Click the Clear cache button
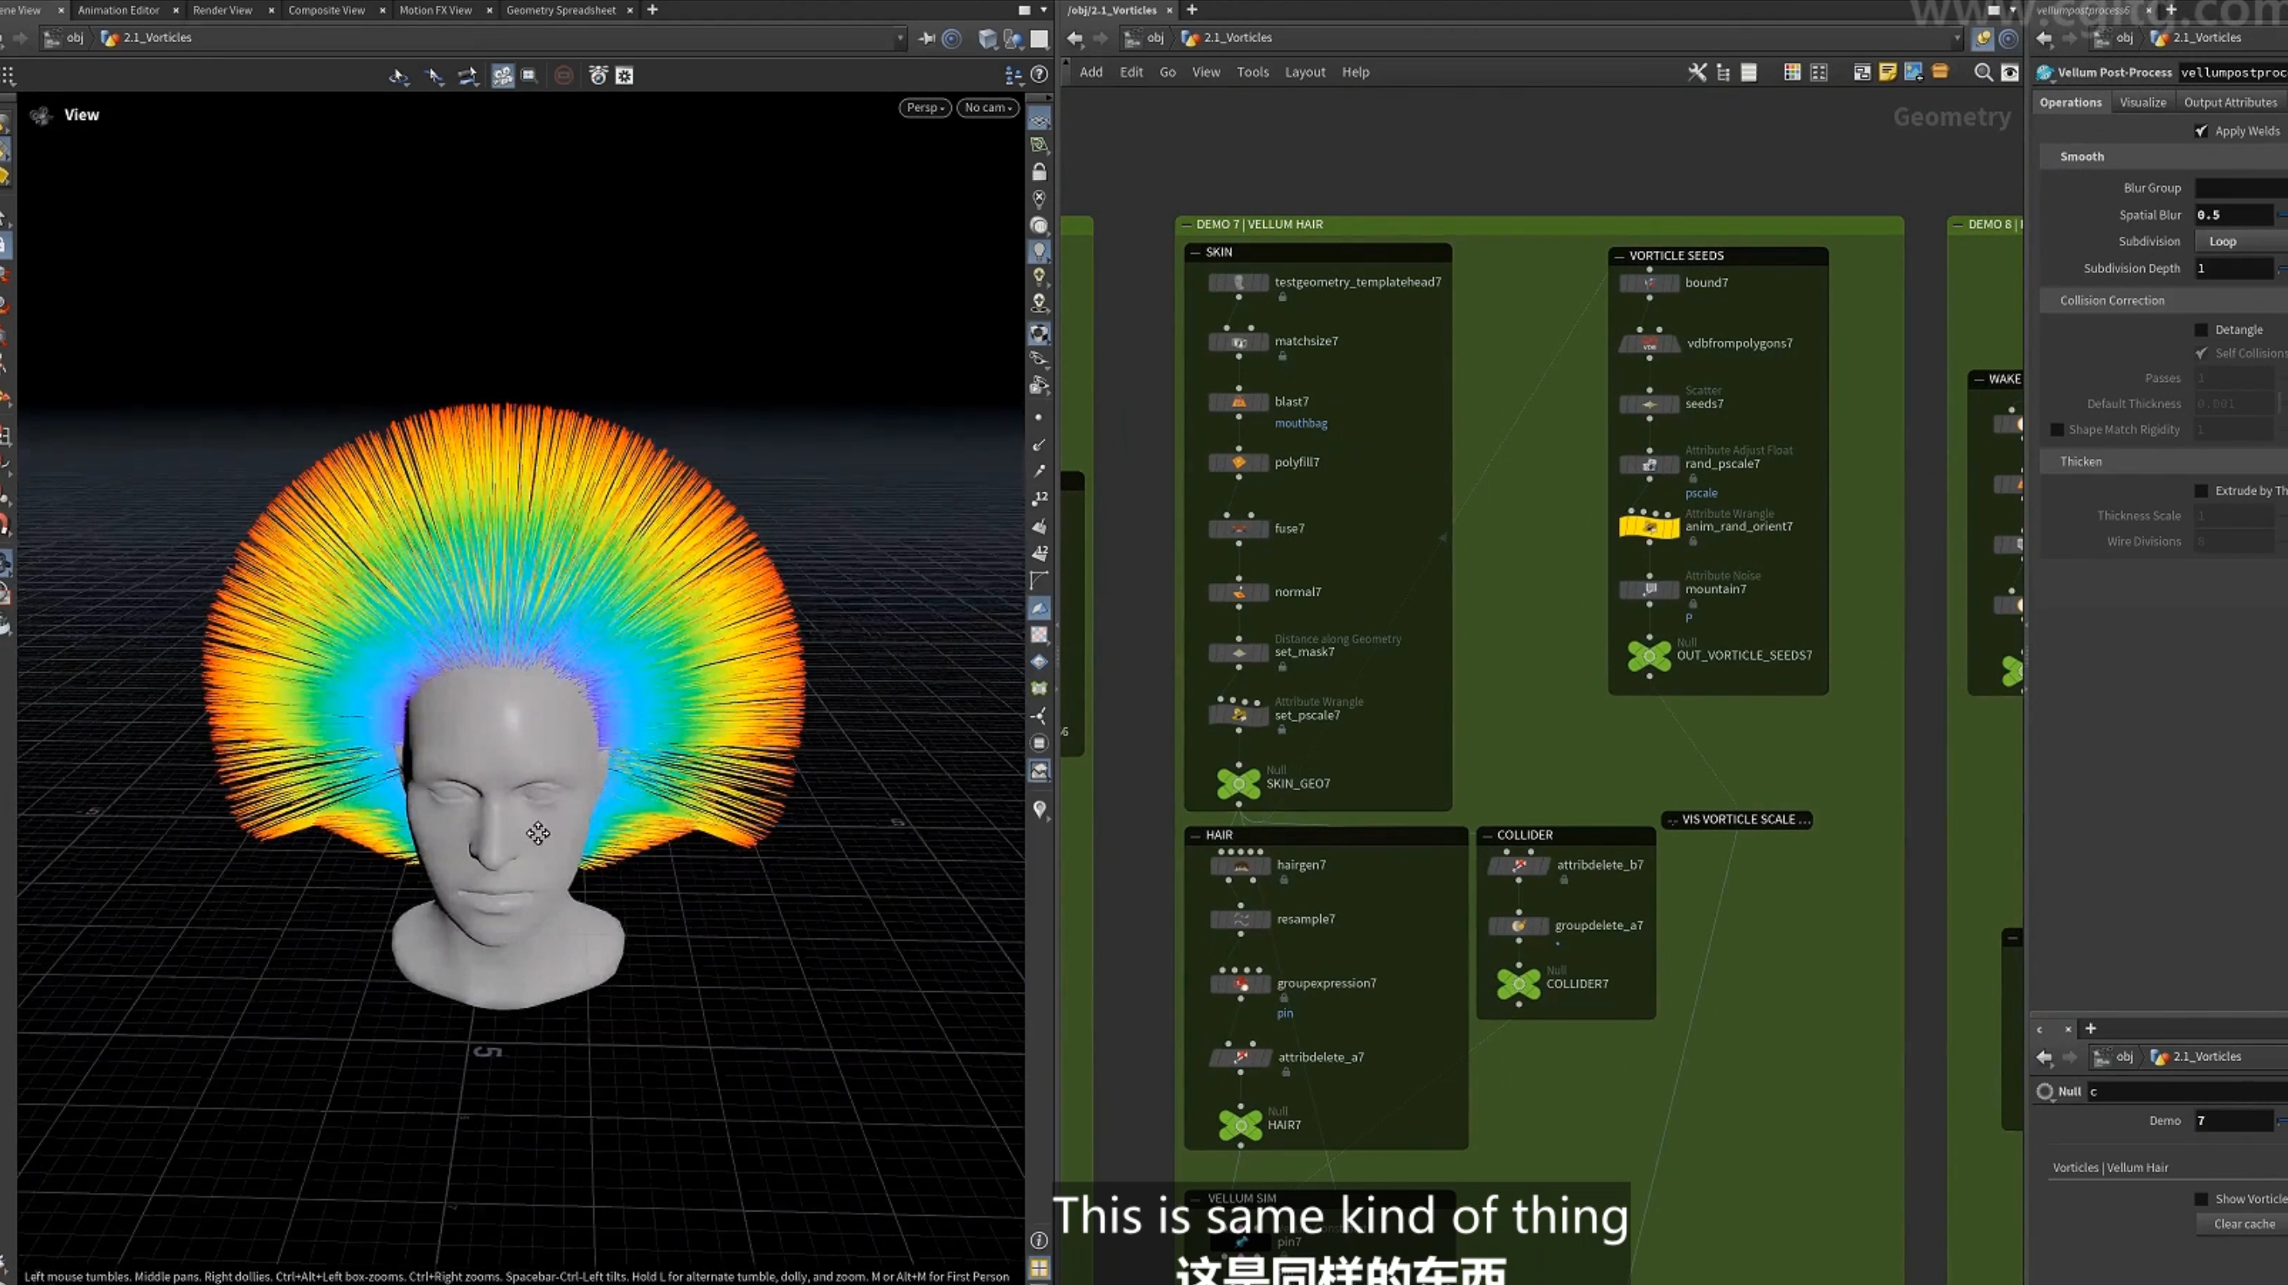Screen dimensions: 2288x1285 pyautogui.click(x=2243, y=1225)
